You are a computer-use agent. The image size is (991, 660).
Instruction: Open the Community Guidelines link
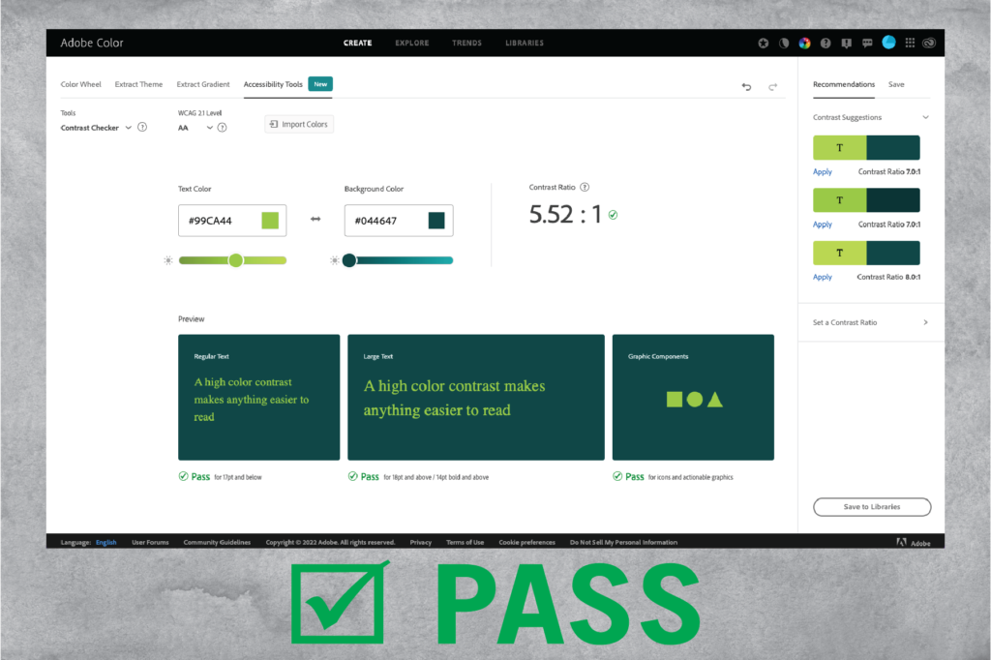click(217, 542)
